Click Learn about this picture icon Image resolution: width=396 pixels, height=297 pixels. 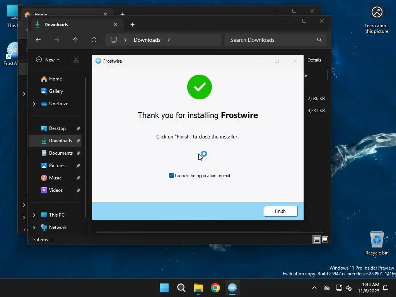[377, 20]
